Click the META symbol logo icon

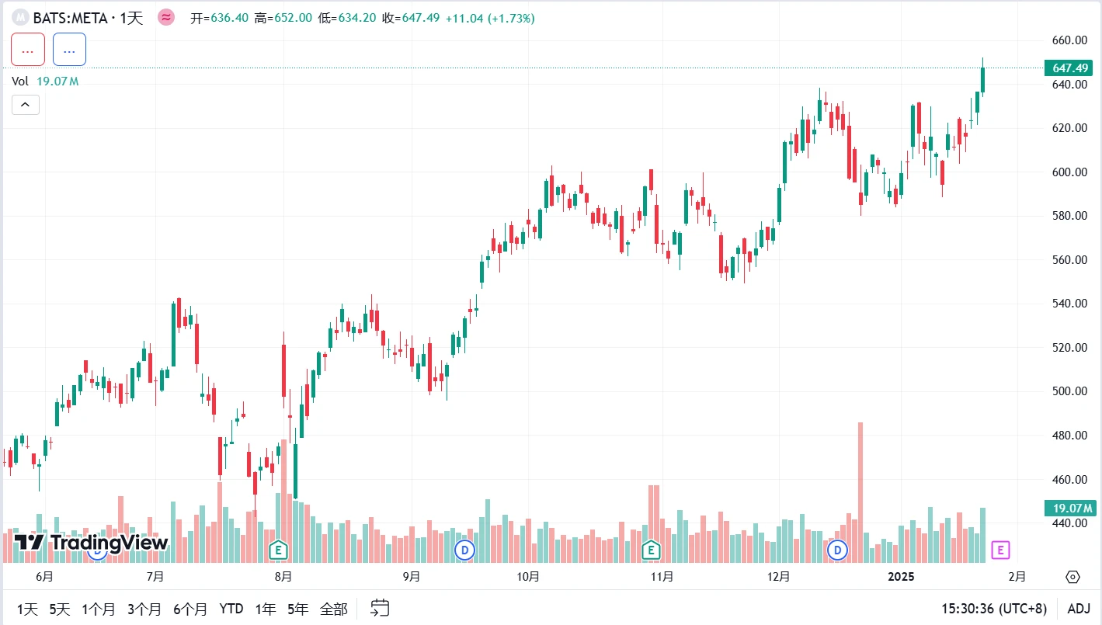(x=21, y=17)
